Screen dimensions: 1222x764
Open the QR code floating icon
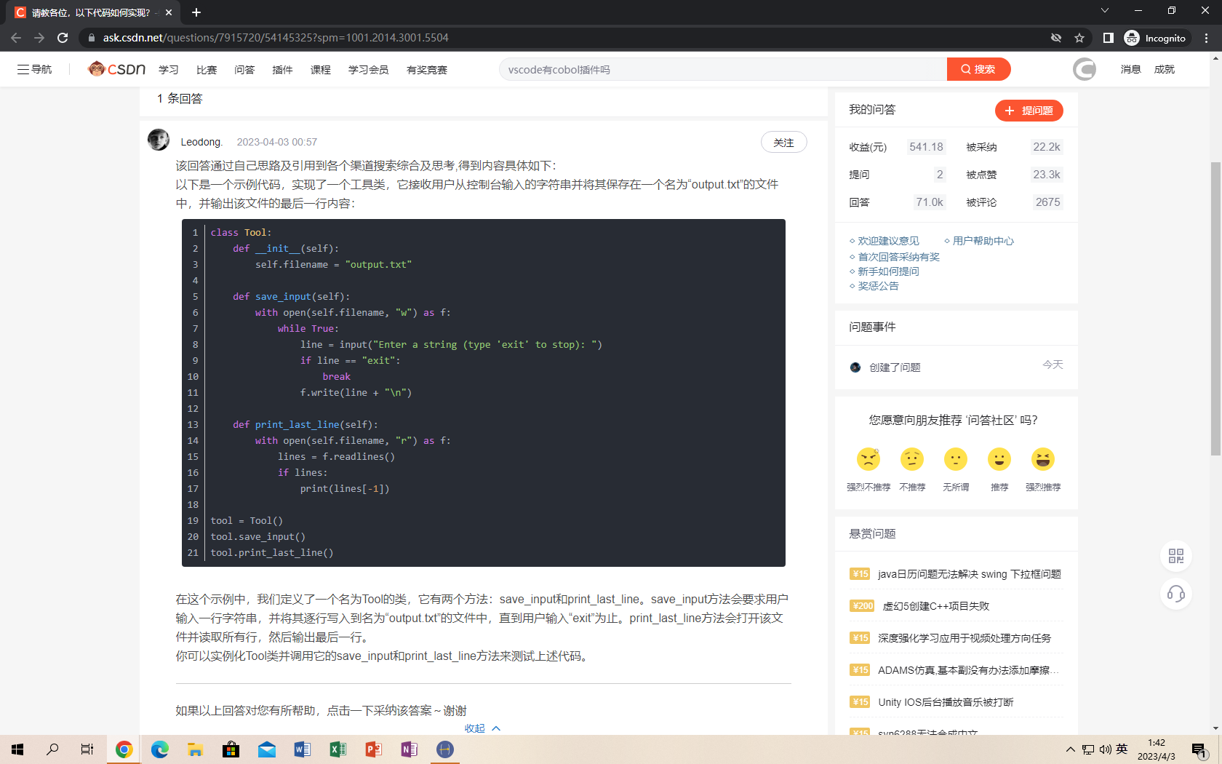[1175, 556]
